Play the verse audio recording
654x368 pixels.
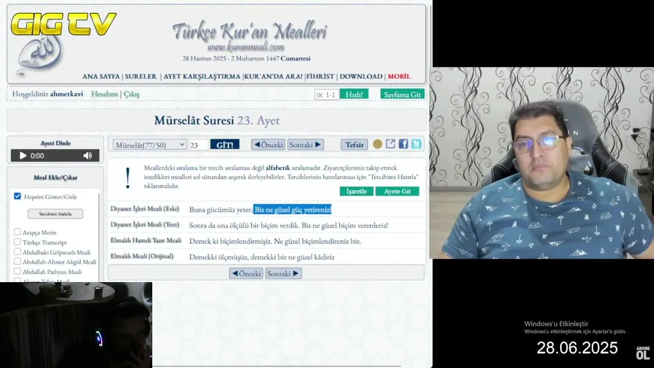pos(22,156)
